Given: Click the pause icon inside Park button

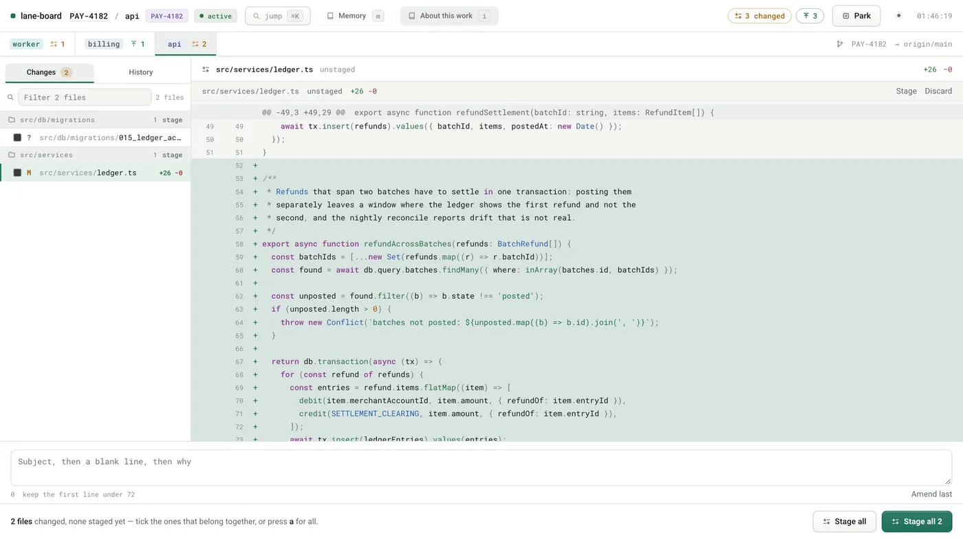Looking at the screenshot, I should [846, 16].
